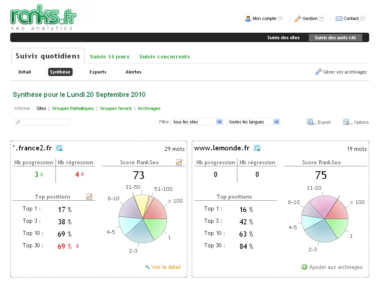Click the ranks.fr seo analytics logo
Viewport: 379px width, 282px height.
[x=43, y=19]
